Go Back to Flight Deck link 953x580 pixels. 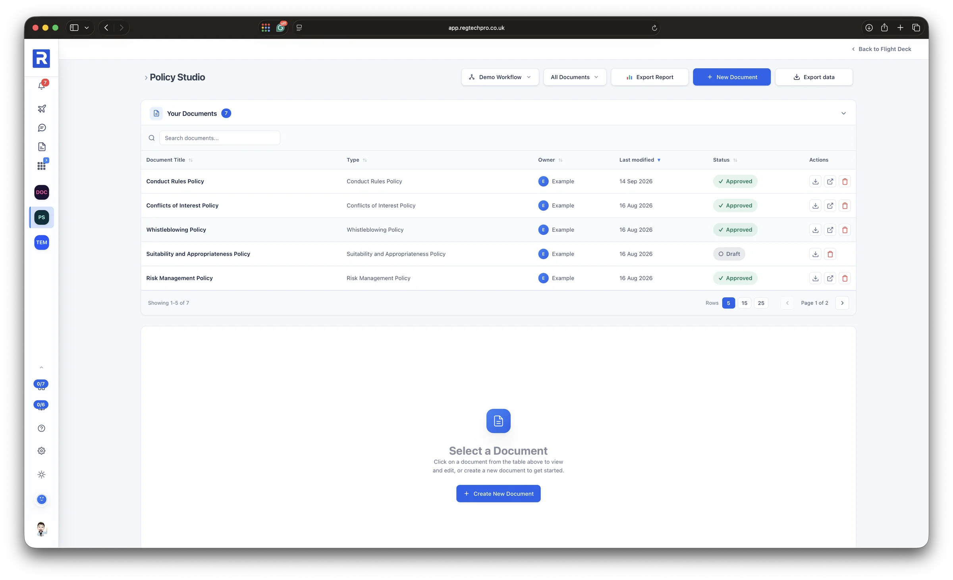pyautogui.click(x=882, y=49)
